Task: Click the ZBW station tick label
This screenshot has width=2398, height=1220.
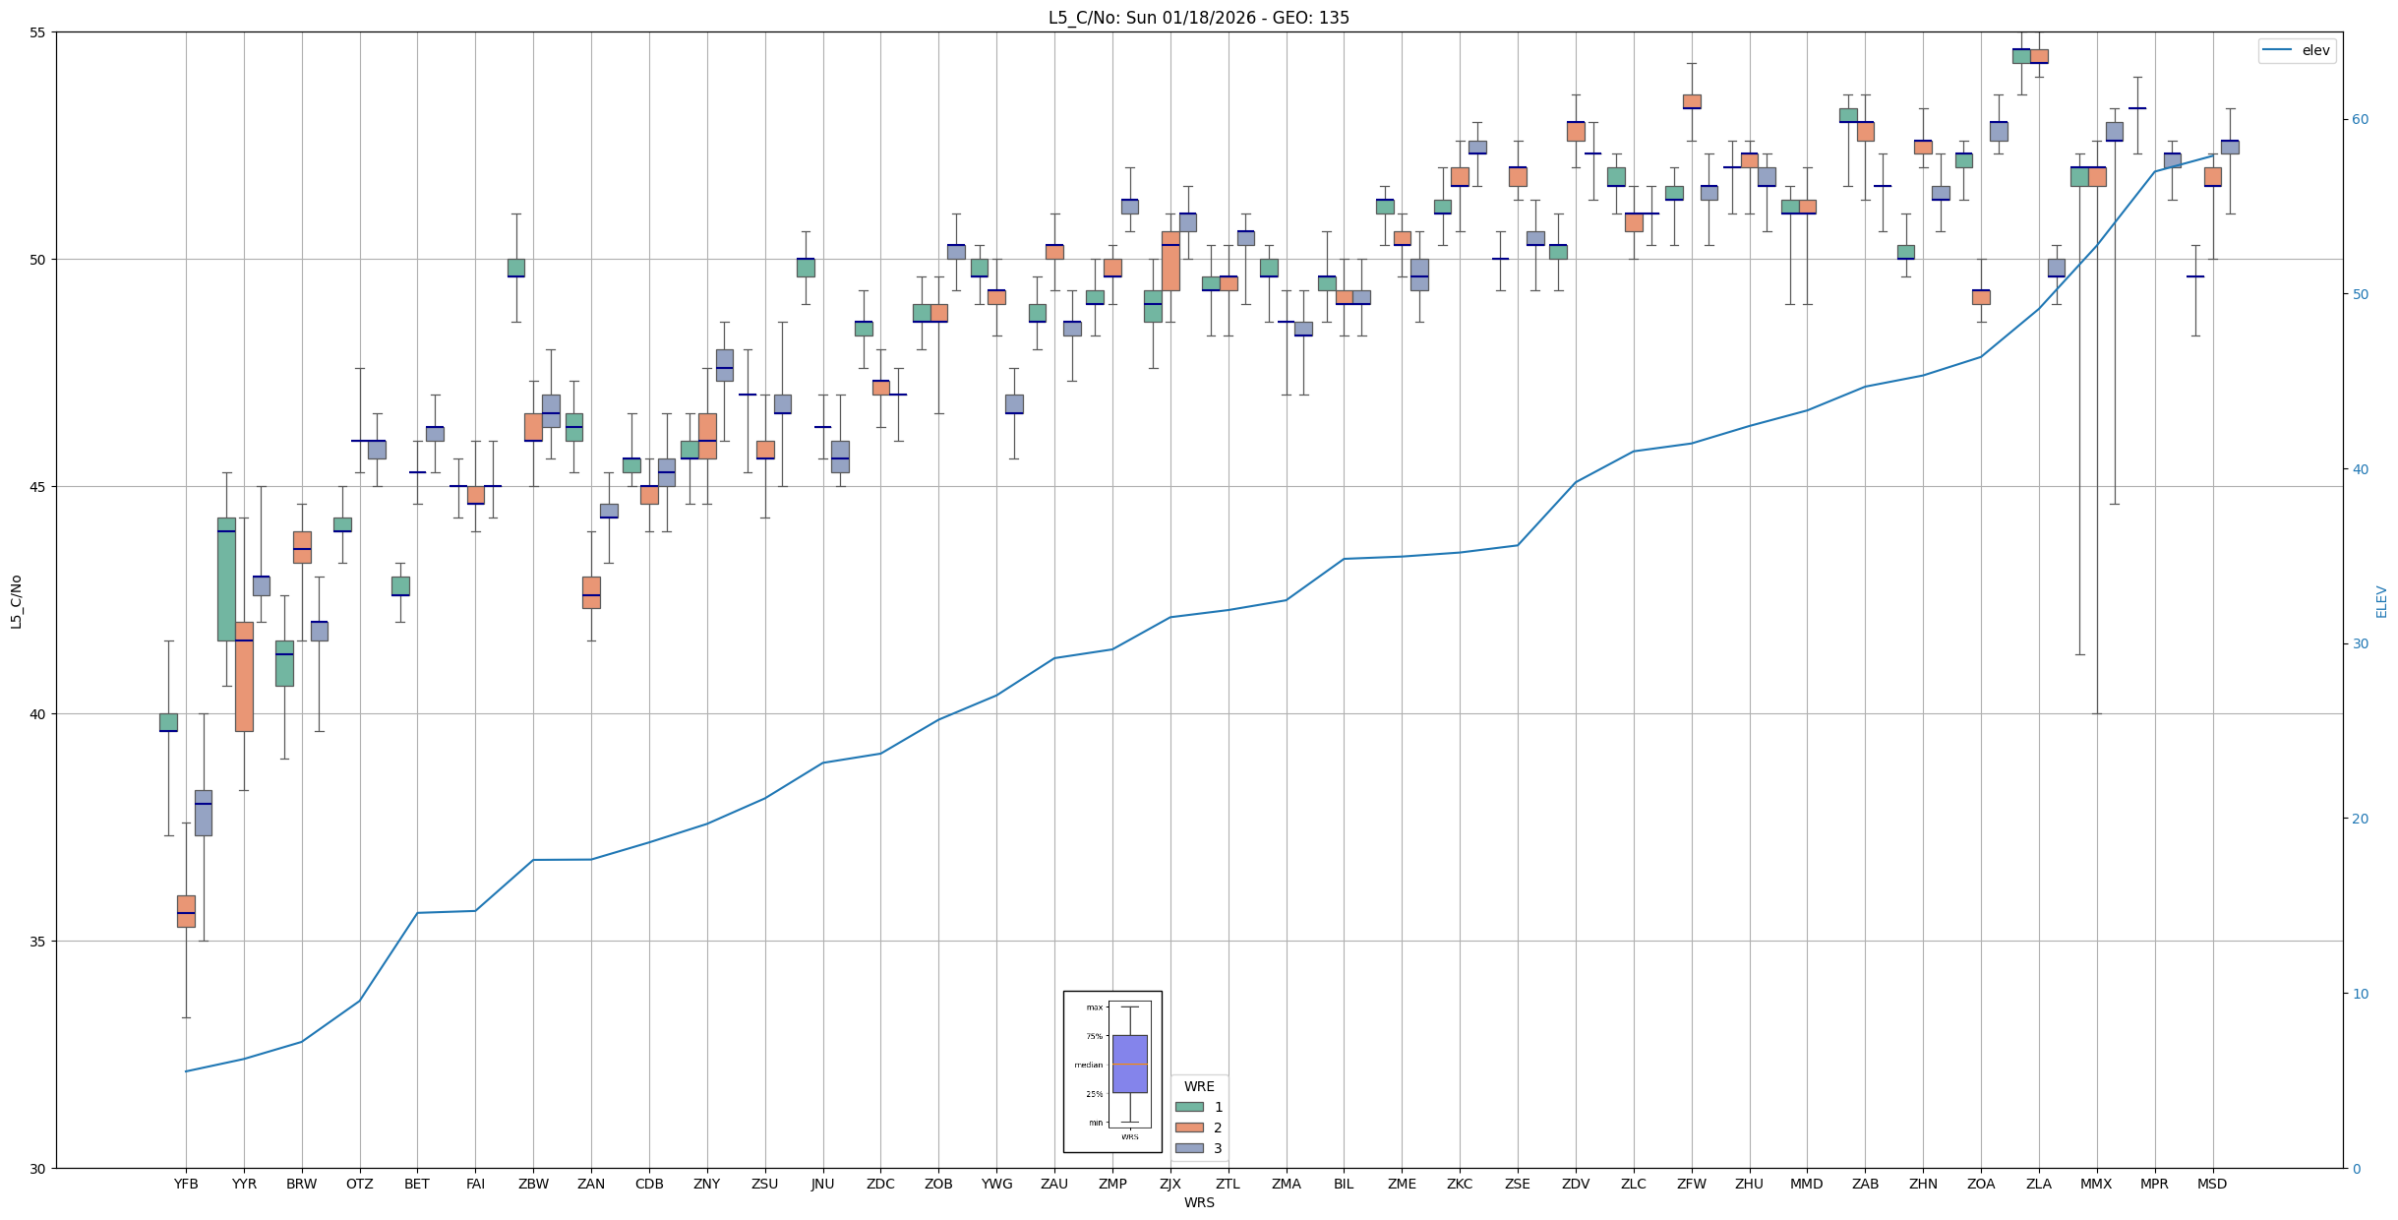Action: 533,1184
